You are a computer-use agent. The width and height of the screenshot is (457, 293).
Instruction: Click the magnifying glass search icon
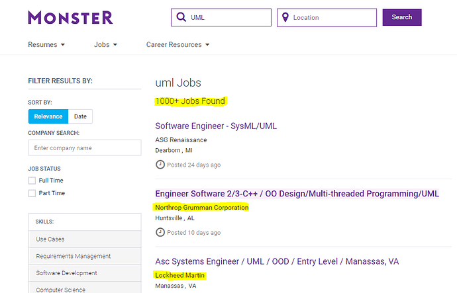point(181,17)
